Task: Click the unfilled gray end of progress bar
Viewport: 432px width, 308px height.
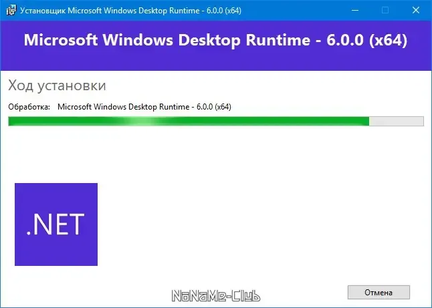Action: [x=397, y=122]
